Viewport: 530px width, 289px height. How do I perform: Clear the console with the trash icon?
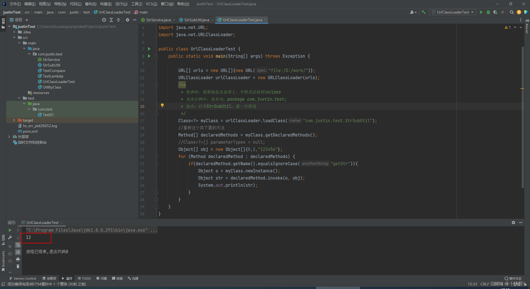18,266
